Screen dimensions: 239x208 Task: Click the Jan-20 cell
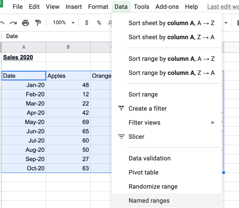[x=24, y=85]
